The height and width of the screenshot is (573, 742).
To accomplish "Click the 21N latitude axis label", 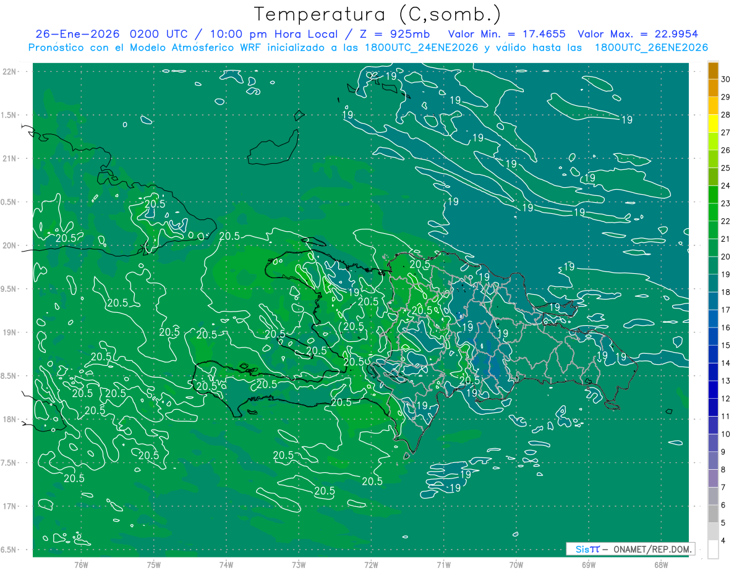I will tap(10, 158).
